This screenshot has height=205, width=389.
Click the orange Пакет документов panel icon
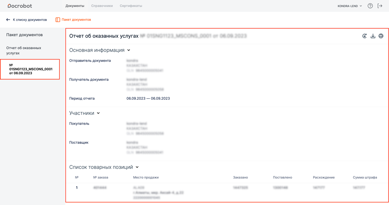(58, 20)
